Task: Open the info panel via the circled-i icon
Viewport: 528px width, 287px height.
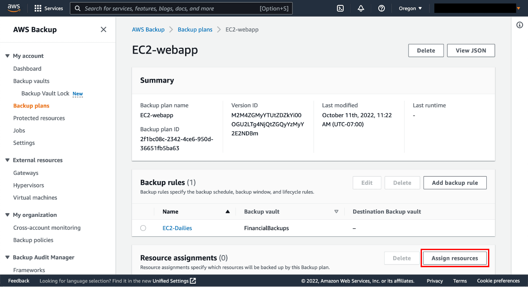Action: 519,25
